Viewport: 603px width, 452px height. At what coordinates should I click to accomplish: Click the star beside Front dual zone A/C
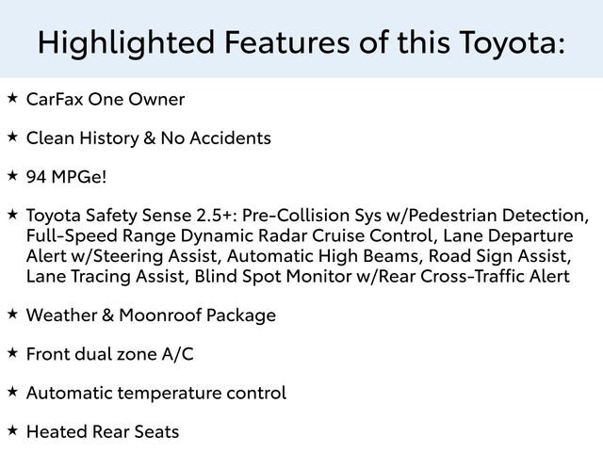[x=12, y=353]
